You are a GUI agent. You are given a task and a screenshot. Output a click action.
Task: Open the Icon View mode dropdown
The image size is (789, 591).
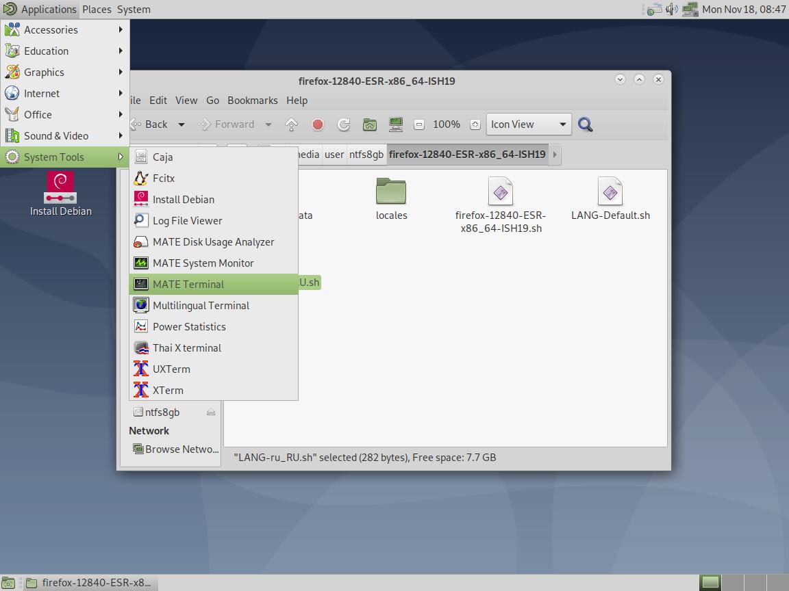coord(528,124)
